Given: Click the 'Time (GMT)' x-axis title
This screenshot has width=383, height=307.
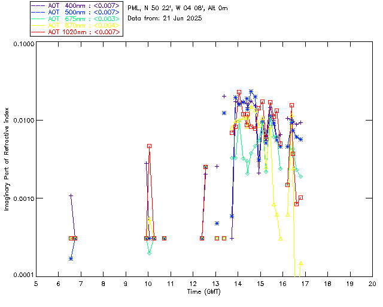Looking at the screenshot, I should pyautogui.click(x=204, y=291).
